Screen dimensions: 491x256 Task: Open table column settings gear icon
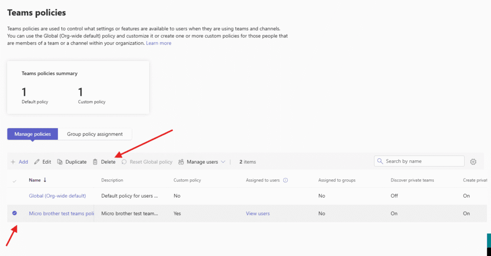473,162
